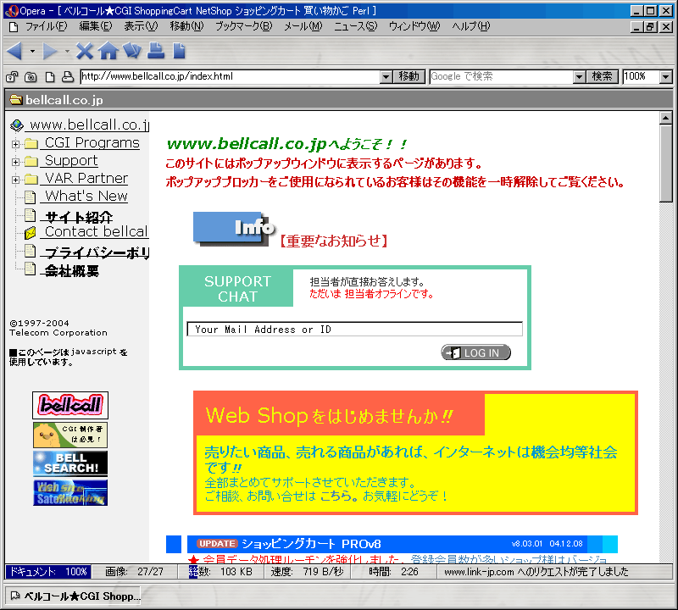Click the 時間: 2:26 status entry
Image resolution: width=678 pixels, height=610 pixels.
point(393,572)
